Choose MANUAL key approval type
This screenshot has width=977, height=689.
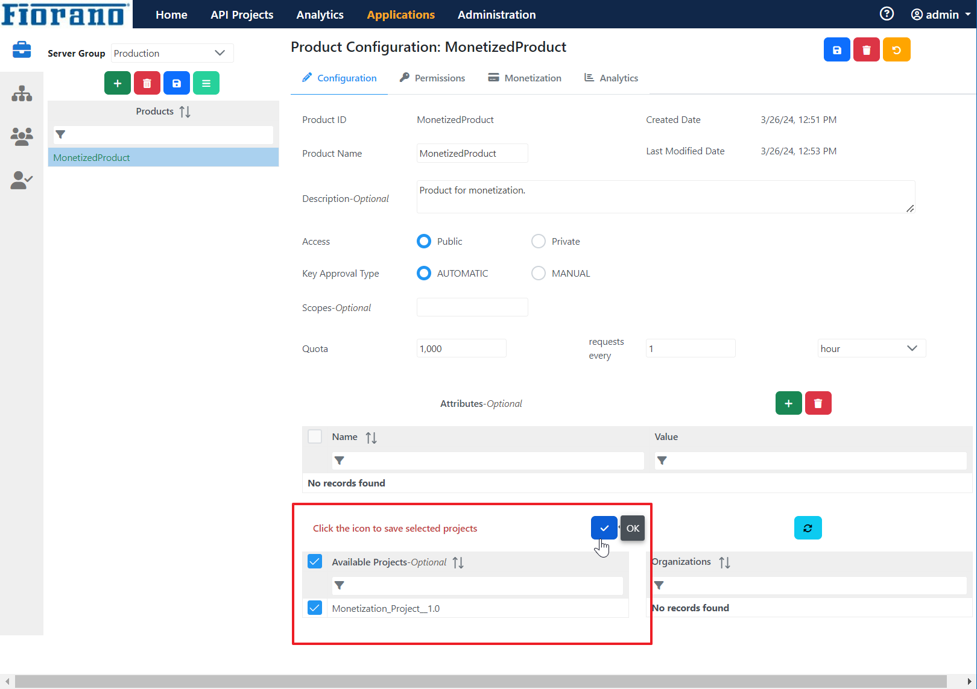(539, 273)
